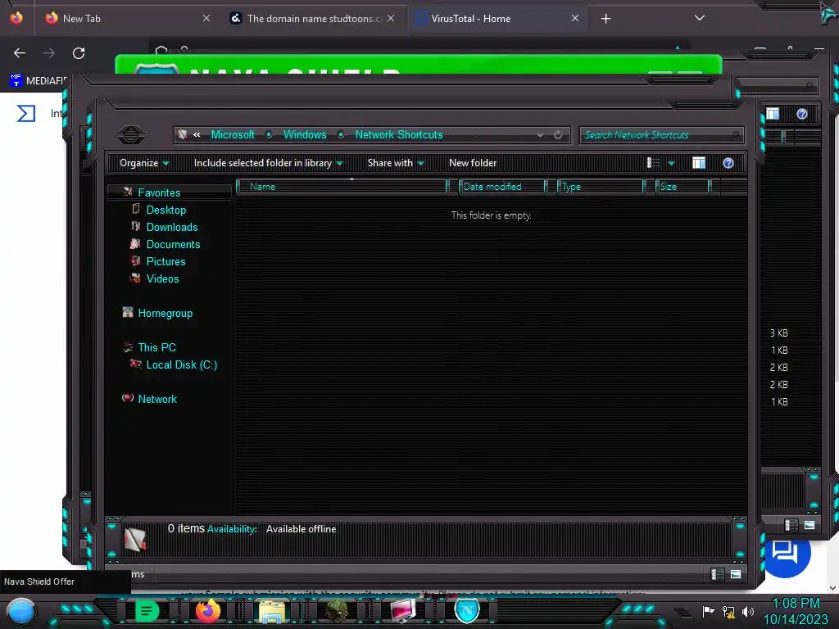Focus the Search Network Shortcuts field
This screenshot has height=629, width=839.
click(x=661, y=135)
